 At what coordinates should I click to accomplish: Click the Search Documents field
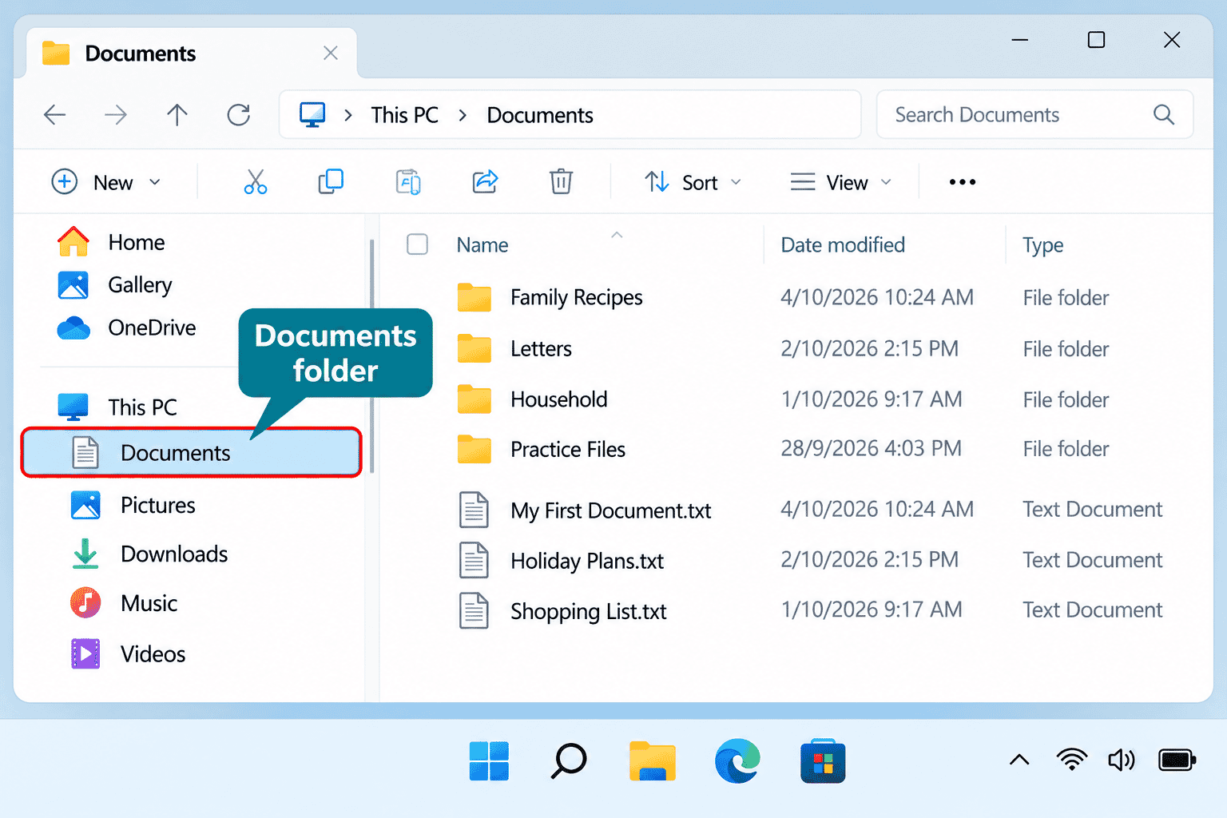click(1034, 115)
